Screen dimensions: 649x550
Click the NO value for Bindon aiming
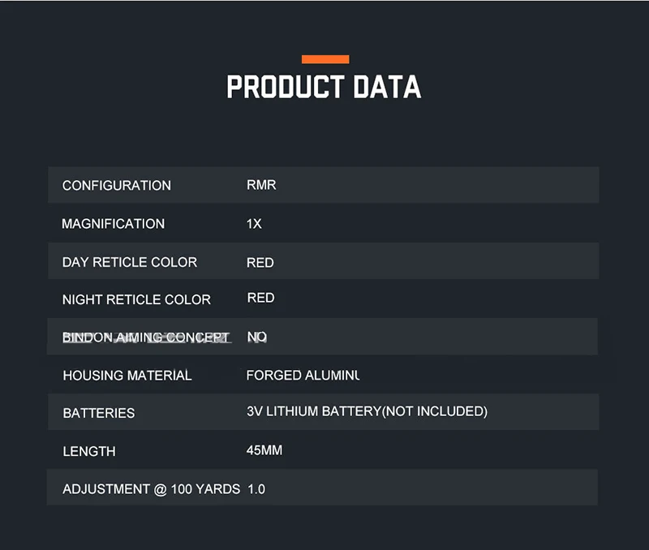[257, 337]
